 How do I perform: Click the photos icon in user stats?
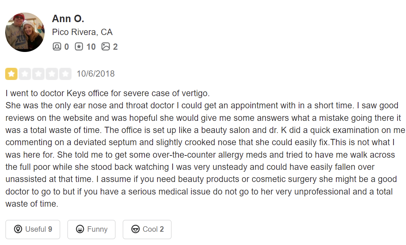pos(106,47)
